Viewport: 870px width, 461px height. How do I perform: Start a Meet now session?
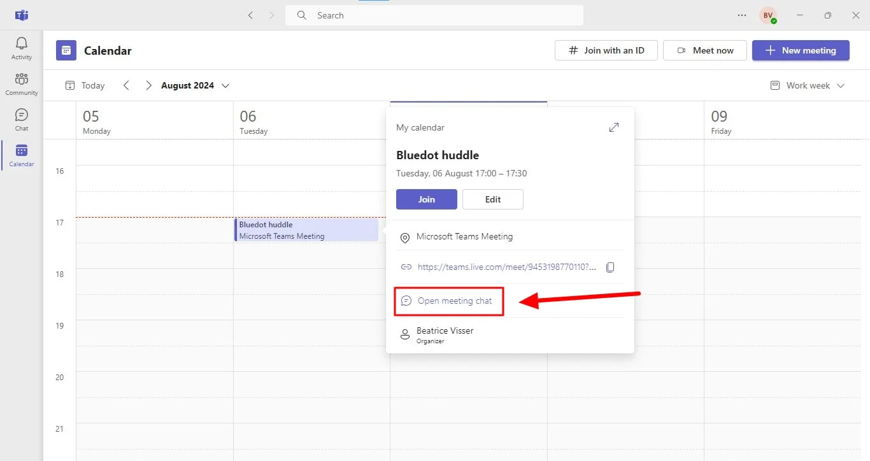pyautogui.click(x=705, y=50)
